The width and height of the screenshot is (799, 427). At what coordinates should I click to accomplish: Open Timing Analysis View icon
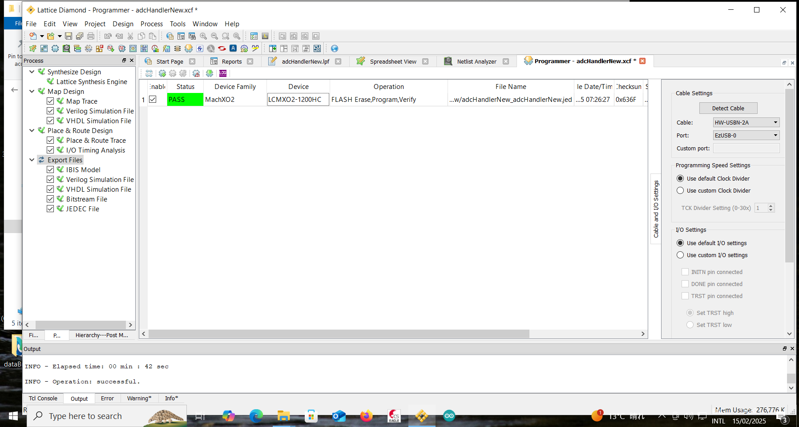[x=155, y=48]
